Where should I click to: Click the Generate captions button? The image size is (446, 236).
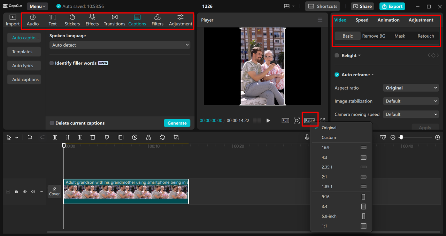pos(177,123)
